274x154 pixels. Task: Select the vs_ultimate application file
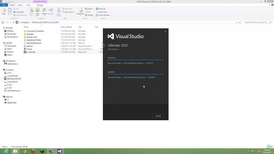click(31, 52)
